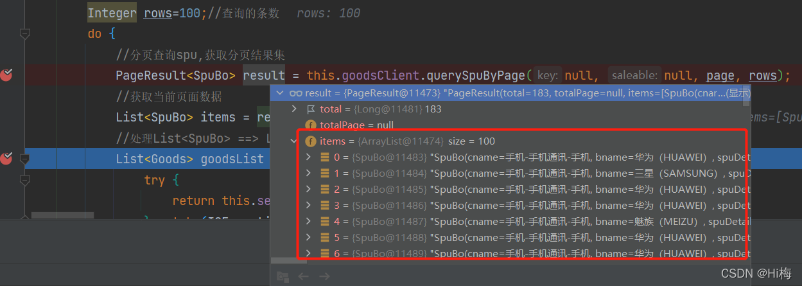Expand element 3 SpuBo@11486
Viewport: 802px width, 286px height.
[309, 206]
